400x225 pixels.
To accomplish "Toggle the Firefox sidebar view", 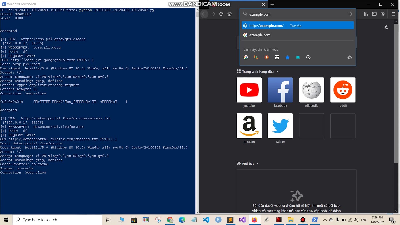I will [374, 14].
